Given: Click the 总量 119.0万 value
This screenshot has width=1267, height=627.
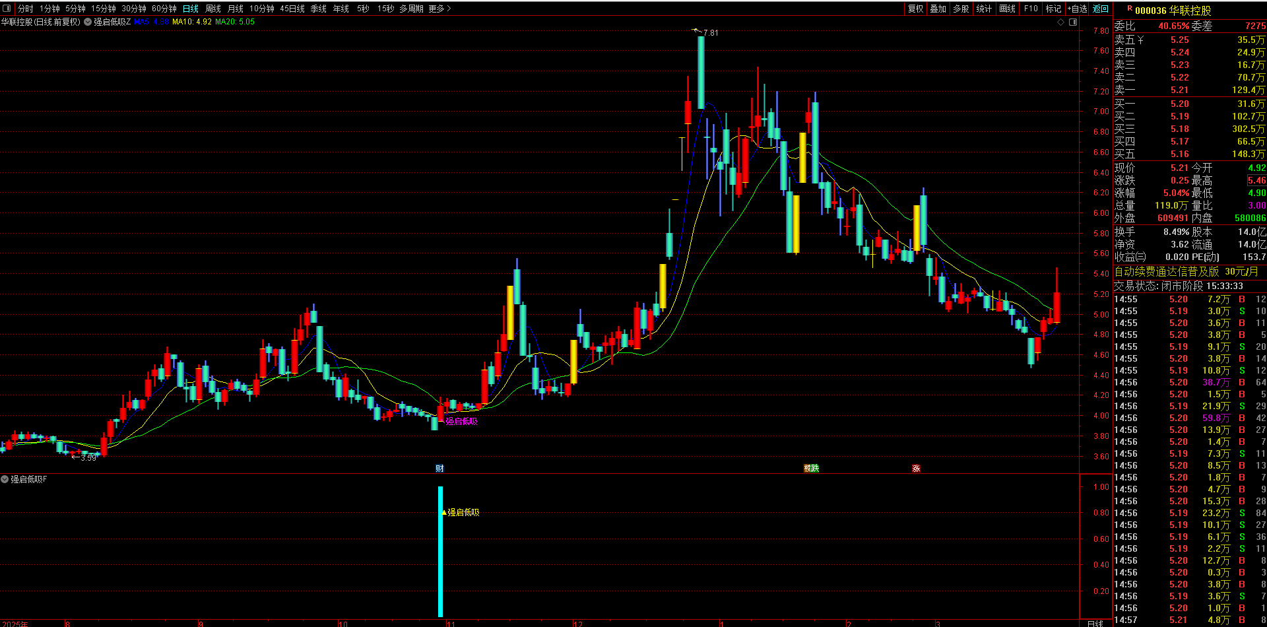Looking at the screenshot, I should [x=1171, y=205].
